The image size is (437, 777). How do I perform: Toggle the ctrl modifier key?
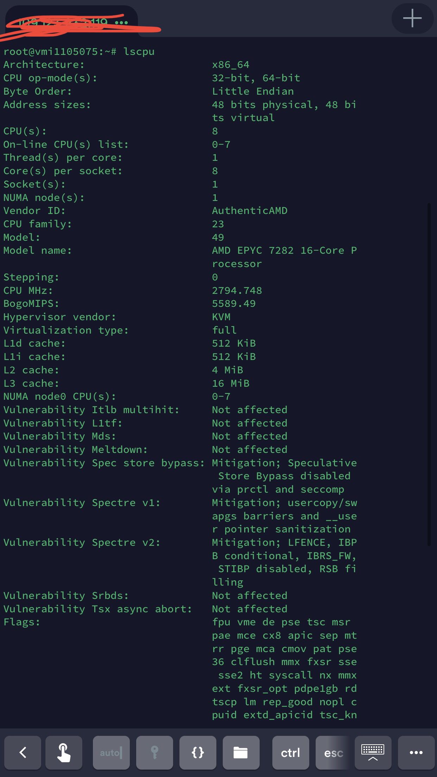pyautogui.click(x=291, y=753)
